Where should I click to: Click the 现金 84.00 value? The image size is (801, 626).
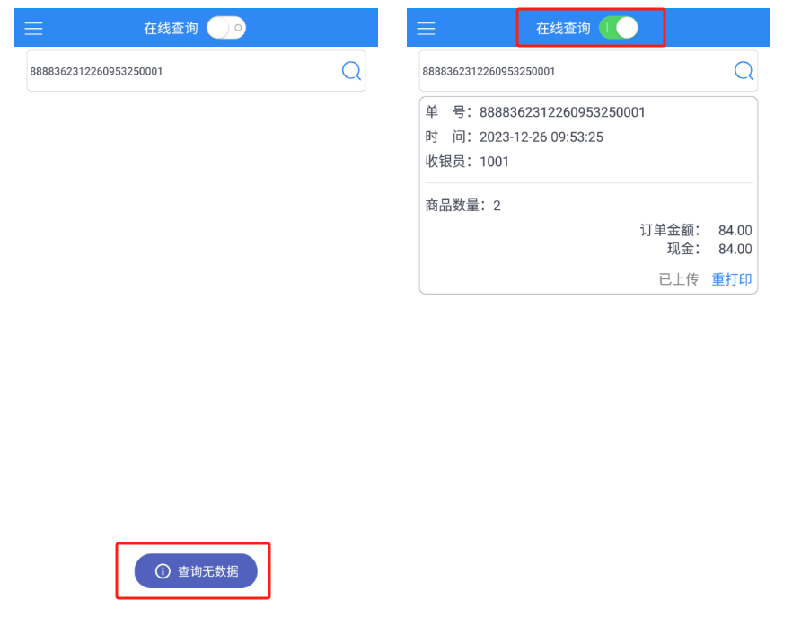click(735, 250)
